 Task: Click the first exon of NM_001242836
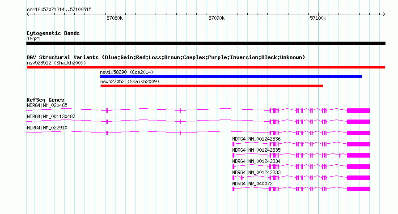click(233, 144)
